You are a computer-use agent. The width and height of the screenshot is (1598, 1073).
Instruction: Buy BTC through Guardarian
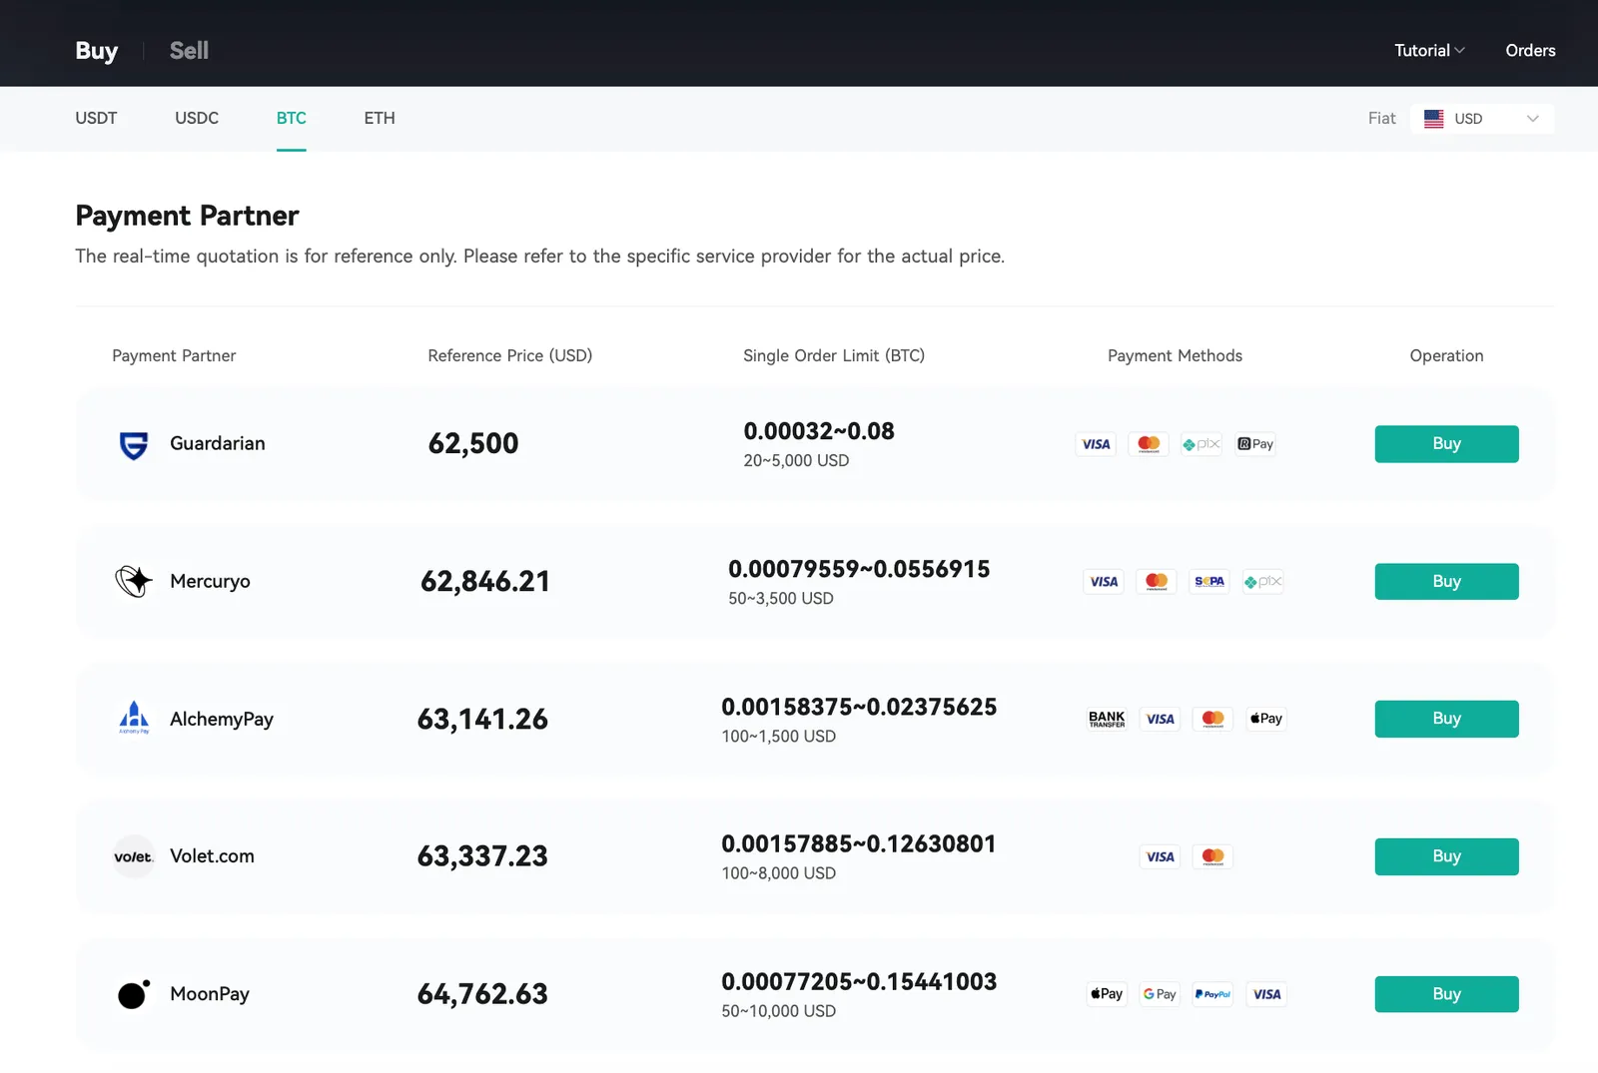pyautogui.click(x=1446, y=444)
